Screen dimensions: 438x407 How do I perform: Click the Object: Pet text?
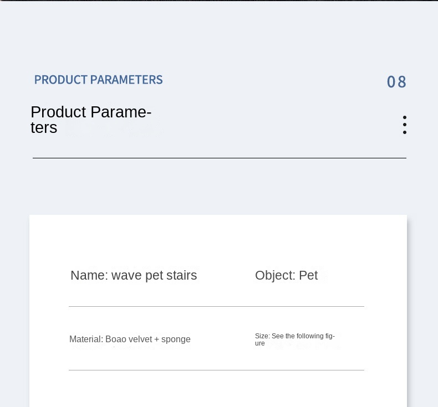click(286, 275)
